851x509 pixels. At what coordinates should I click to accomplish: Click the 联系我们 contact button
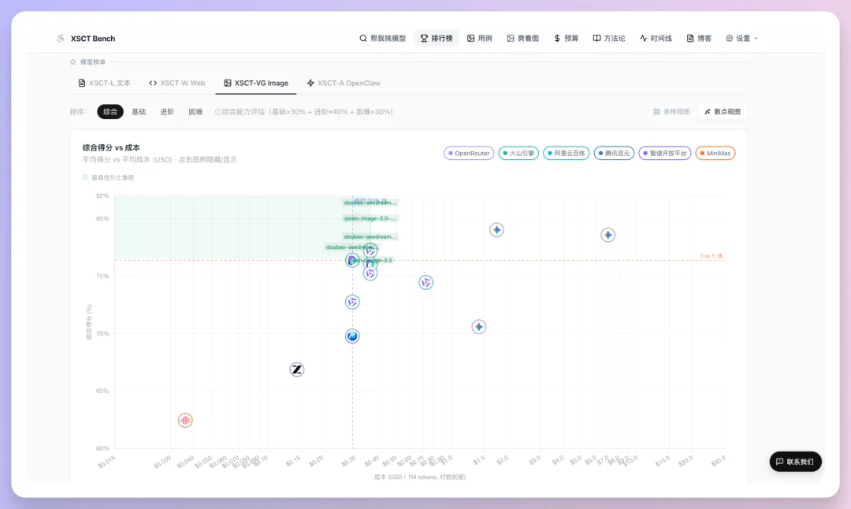click(x=795, y=462)
